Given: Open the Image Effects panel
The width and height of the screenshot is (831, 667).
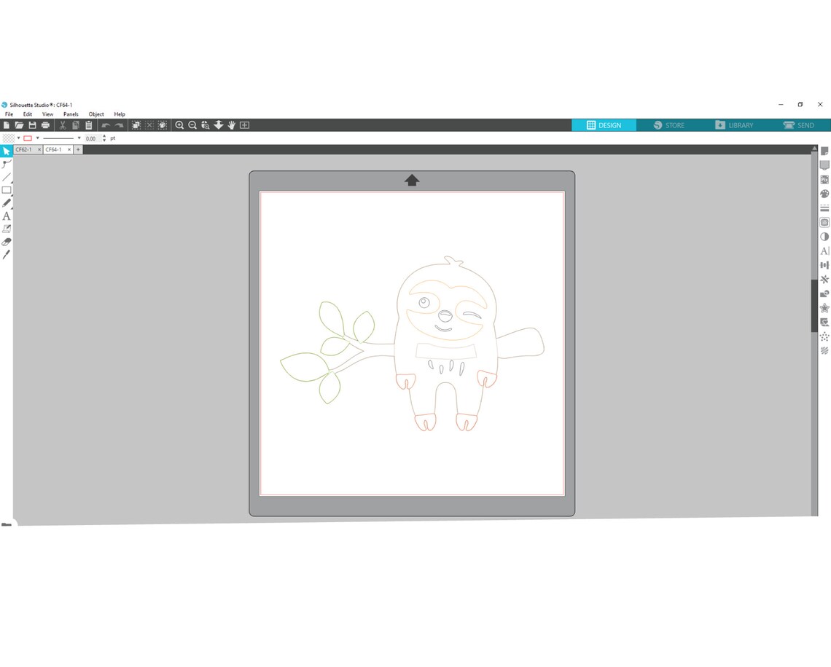Looking at the screenshot, I should click(x=824, y=237).
